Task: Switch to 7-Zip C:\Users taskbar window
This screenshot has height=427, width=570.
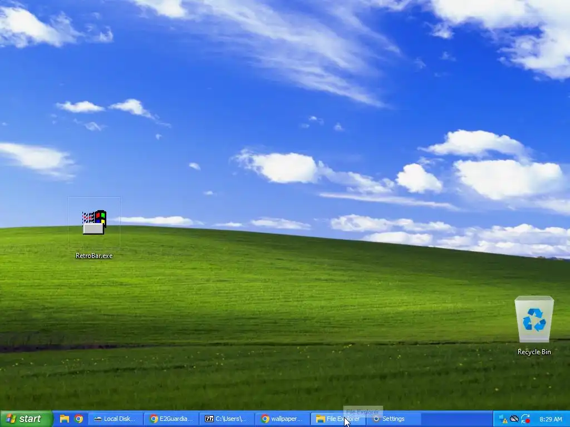Action: (x=227, y=419)
